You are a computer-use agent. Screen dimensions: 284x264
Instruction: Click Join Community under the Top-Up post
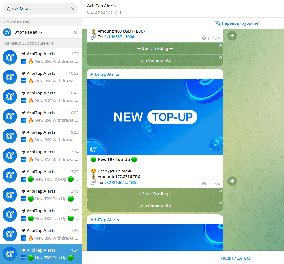(x=155, y=206)
